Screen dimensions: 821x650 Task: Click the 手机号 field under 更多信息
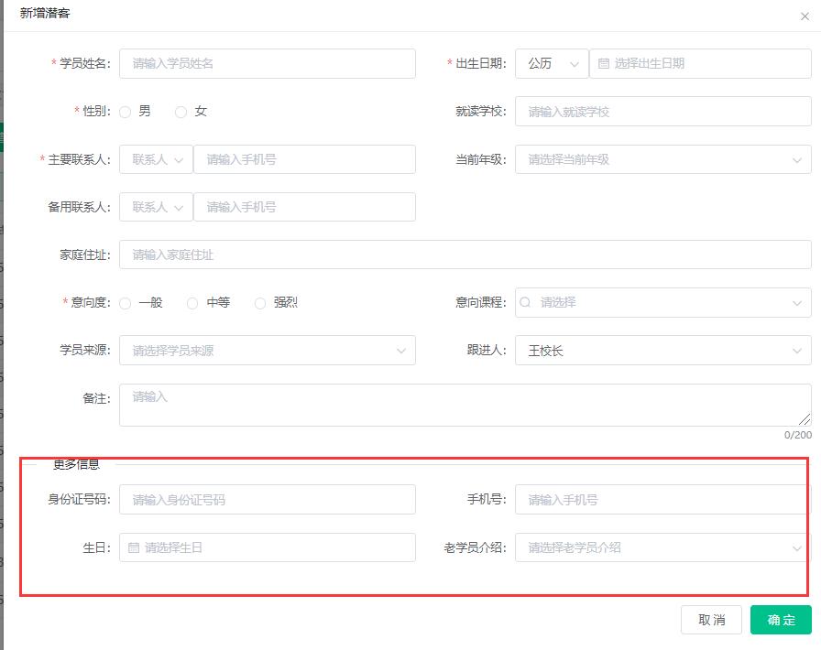tap(662, 500)
